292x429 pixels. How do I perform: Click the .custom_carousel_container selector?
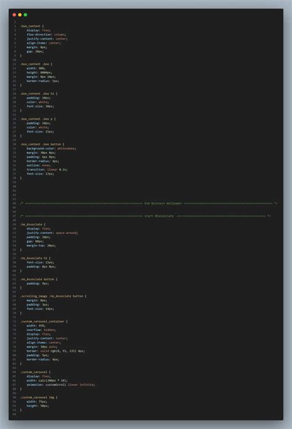pos(42,321)
